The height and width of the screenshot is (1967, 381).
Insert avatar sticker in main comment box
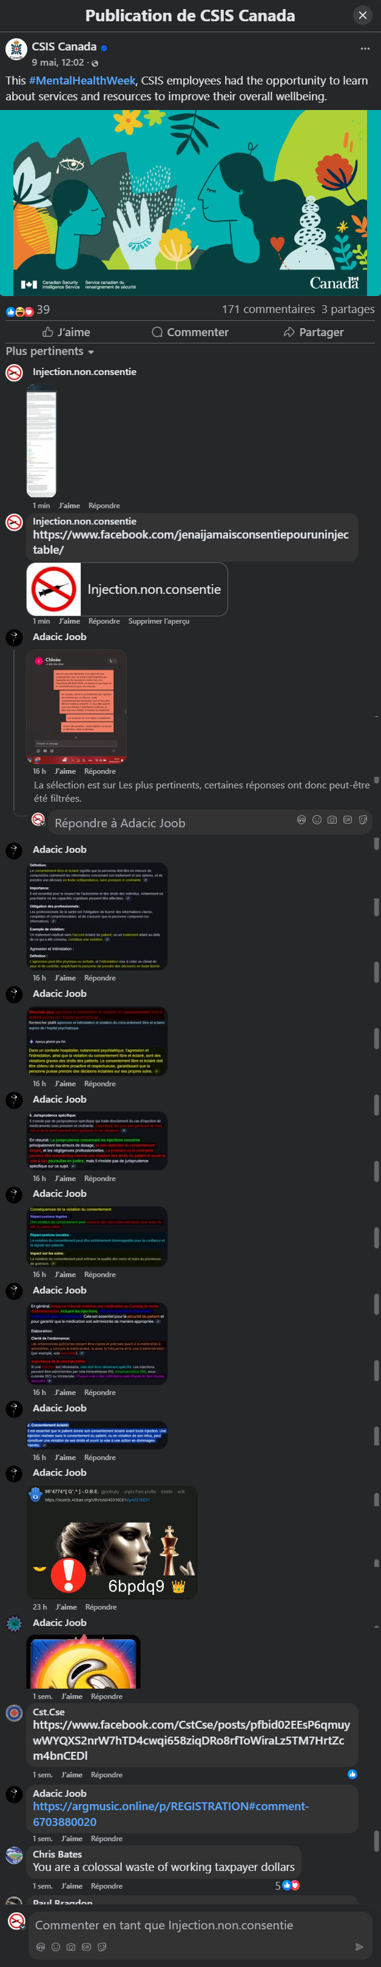(x=41, y=1946)
